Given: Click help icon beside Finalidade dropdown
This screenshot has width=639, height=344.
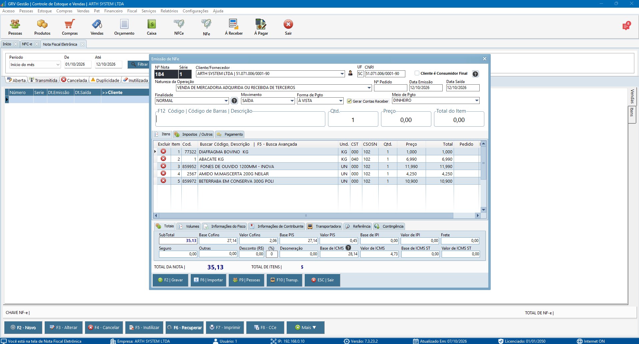Looking at the screenshot, I should coord(234,101).
